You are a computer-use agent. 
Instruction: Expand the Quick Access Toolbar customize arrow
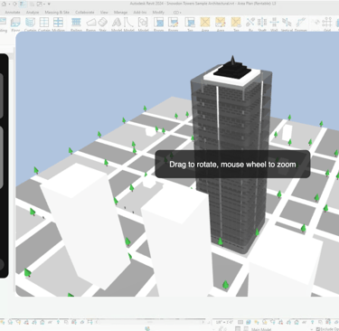click(49, 5)
